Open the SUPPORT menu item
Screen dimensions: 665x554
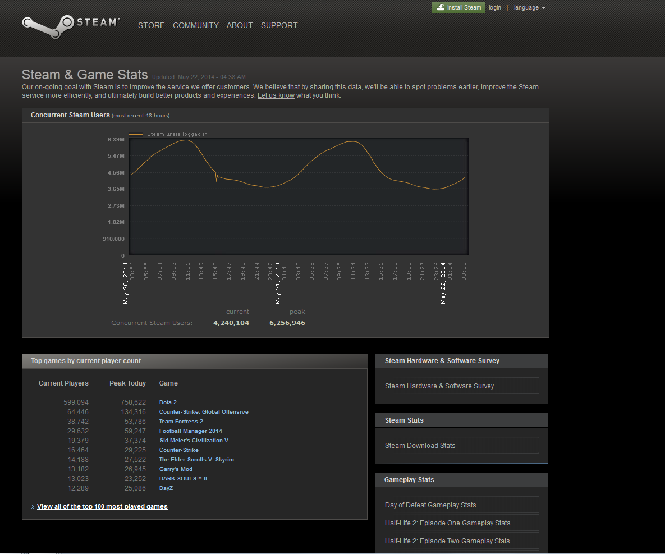279,25
